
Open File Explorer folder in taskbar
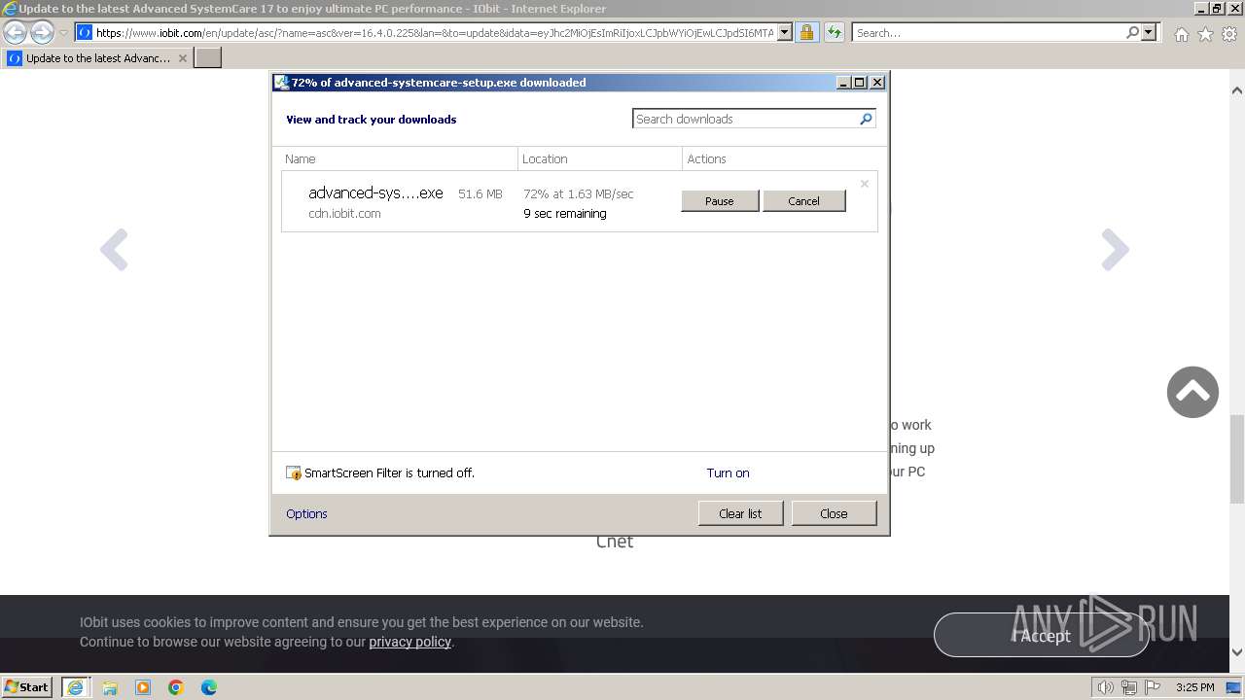[x=110, y=687]
